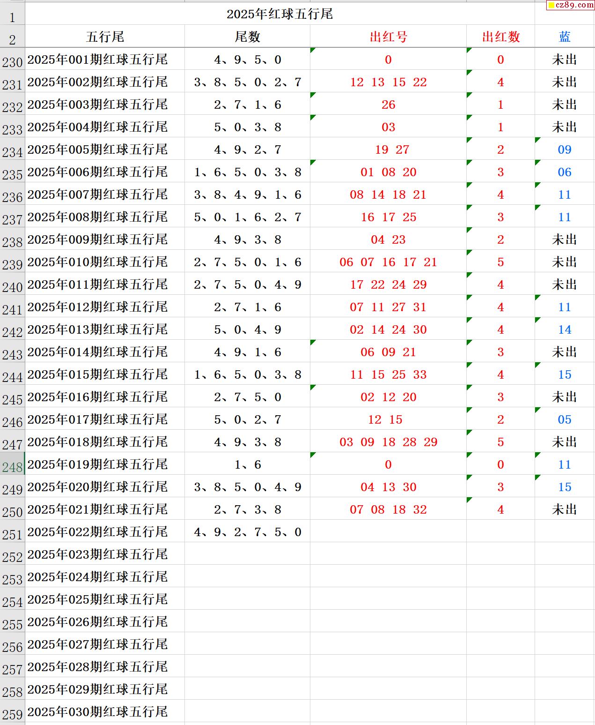Select the 五行尾 column header cell
This screenshot has height=725, width=595.
coord(105,37)
